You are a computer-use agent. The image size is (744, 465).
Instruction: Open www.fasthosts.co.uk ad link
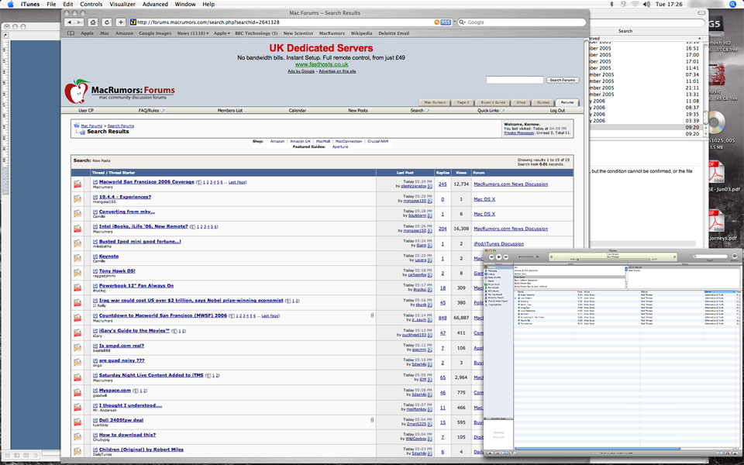(x=321, y=64)
